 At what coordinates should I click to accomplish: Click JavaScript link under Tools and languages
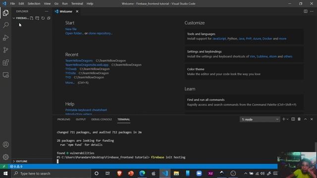tap(219, 39)
